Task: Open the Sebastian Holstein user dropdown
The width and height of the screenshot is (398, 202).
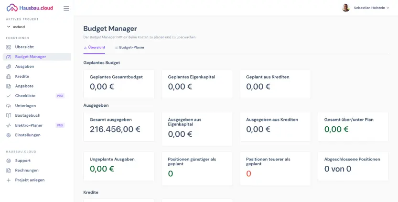Action: (369, 8)
